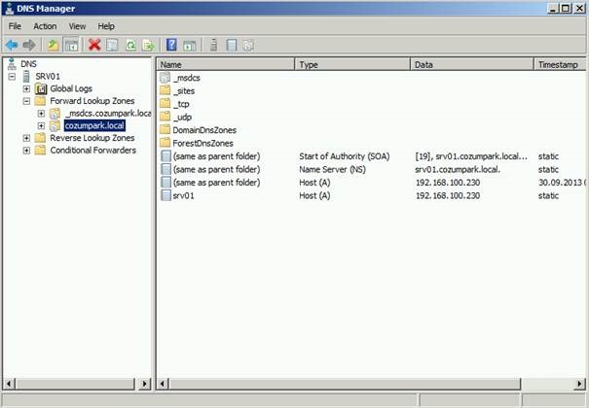
Task: Minimize the DNS Manager window
Action: tap(553, 9)
